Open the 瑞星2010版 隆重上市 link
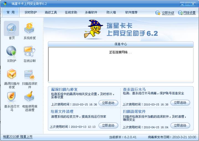The height and width of the screenshot is (141, 199). 18,137
